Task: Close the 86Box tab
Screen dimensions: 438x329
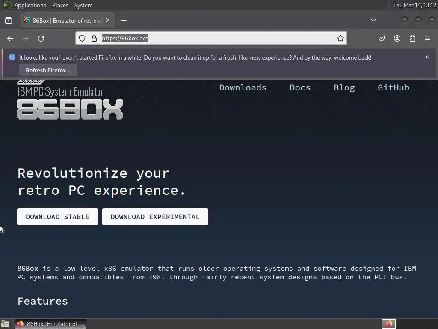Action: point(108,21)
